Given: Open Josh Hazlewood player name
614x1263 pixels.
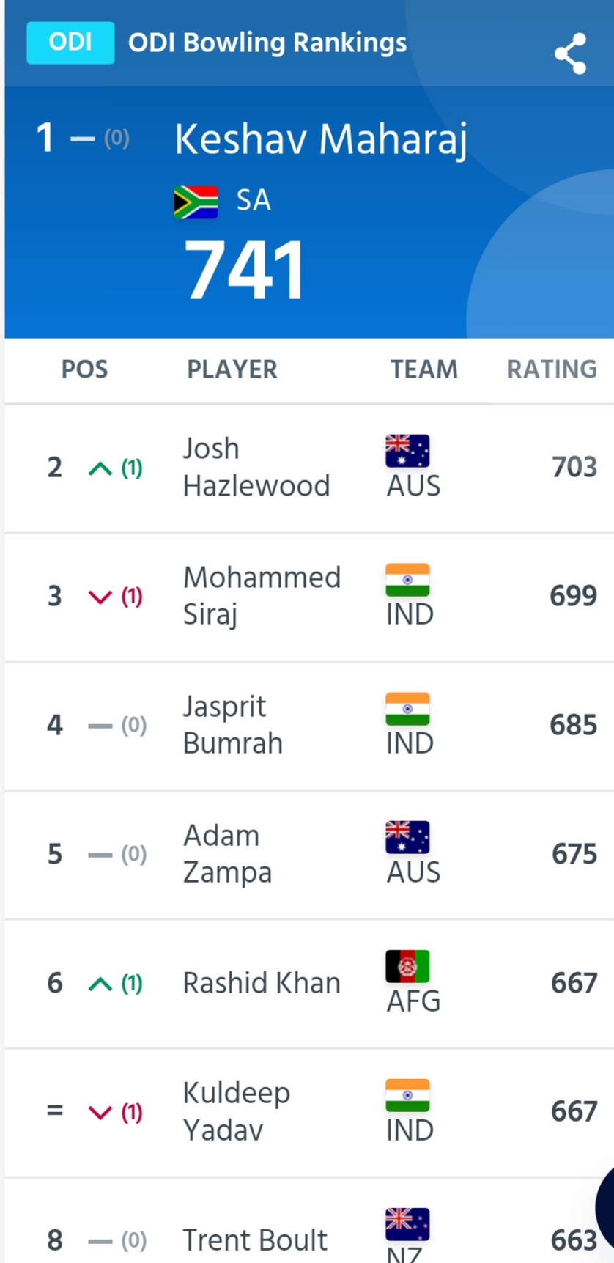Looking at the screenshot, I should [x=256, y=467].
